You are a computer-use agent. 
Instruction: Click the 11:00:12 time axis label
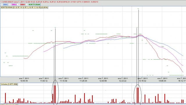[44, 80]
